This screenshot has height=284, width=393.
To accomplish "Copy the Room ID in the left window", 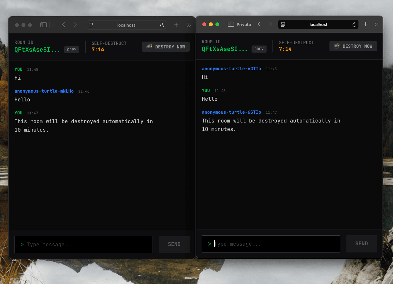I will coord(71,50).
